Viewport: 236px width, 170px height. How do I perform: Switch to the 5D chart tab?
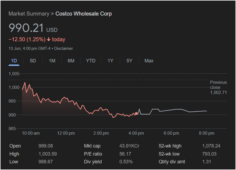coord(33,61)
